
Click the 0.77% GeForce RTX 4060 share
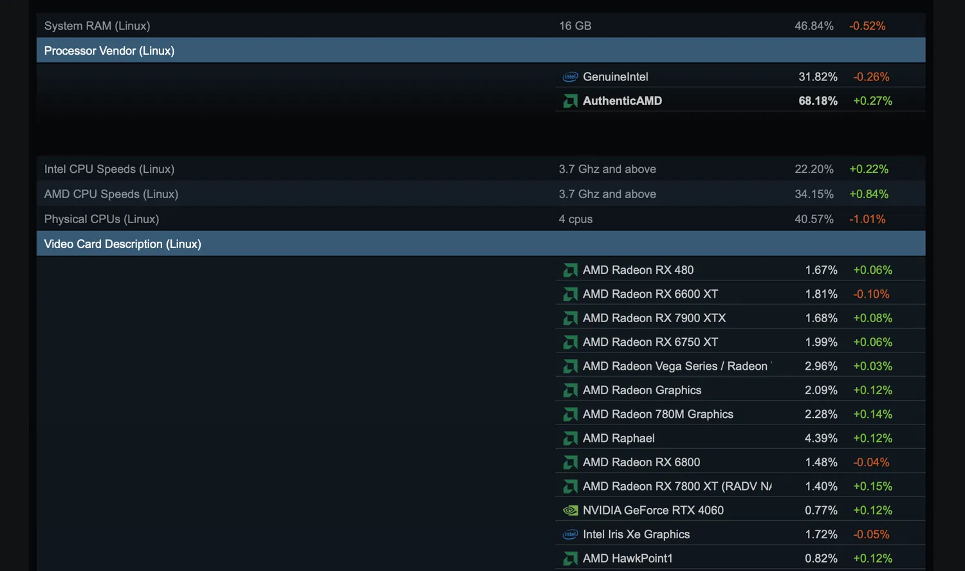[x=821, y=511]
